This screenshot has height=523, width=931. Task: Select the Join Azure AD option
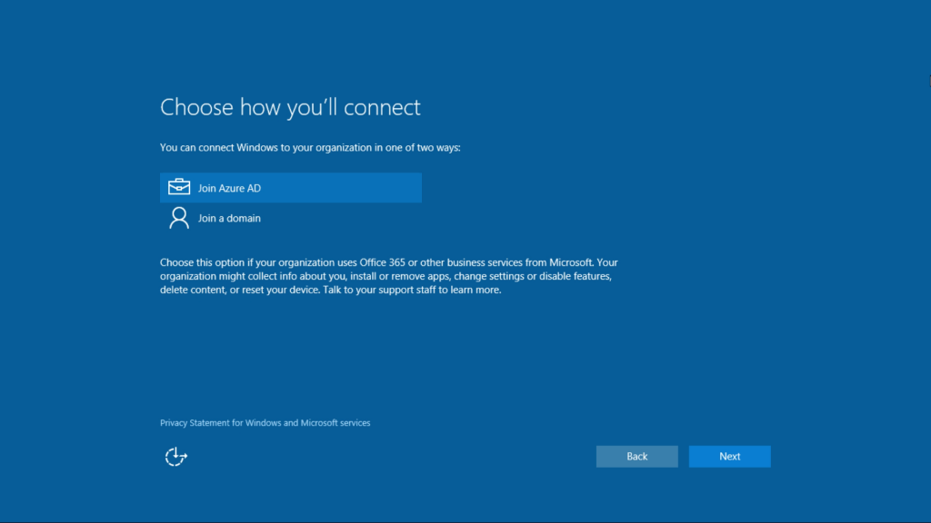click(x=290, y=188)
